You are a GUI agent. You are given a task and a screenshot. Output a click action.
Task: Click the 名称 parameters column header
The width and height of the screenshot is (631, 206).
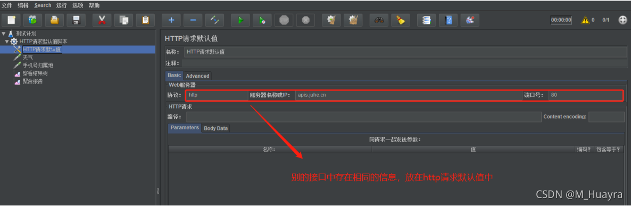click(x=270, y=149)
